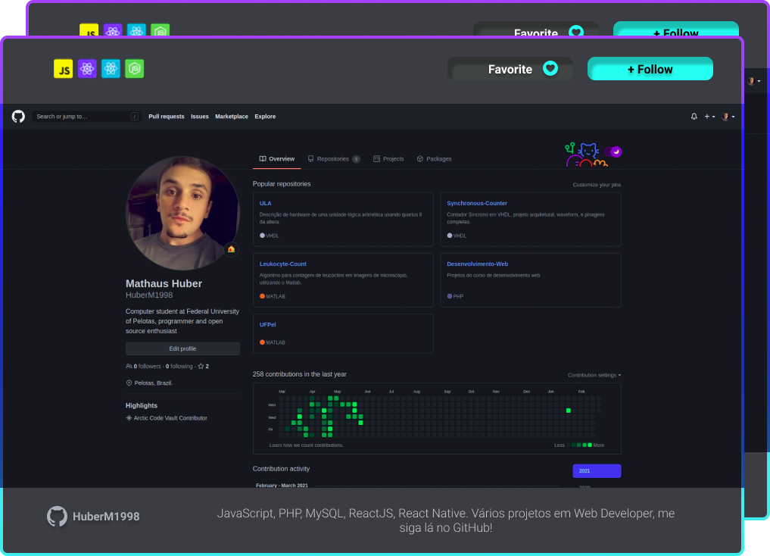Open the Leukocyte-Count repository link

[283, 264]
